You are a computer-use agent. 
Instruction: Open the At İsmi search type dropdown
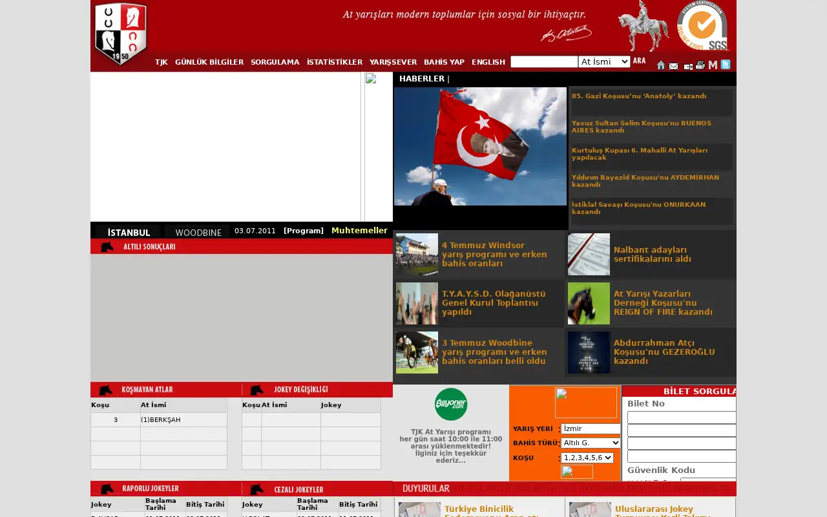pos(604,62)
